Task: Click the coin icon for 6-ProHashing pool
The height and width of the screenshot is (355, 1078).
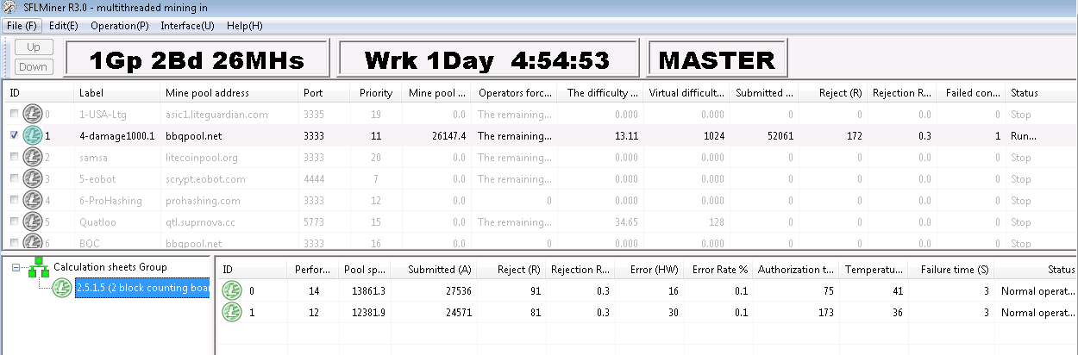Action: tap(33, 201)
